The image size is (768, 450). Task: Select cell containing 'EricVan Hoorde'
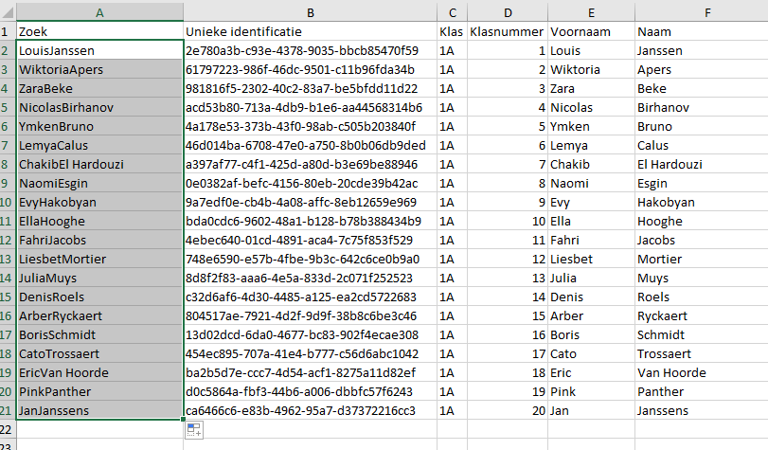click(100, 372)
